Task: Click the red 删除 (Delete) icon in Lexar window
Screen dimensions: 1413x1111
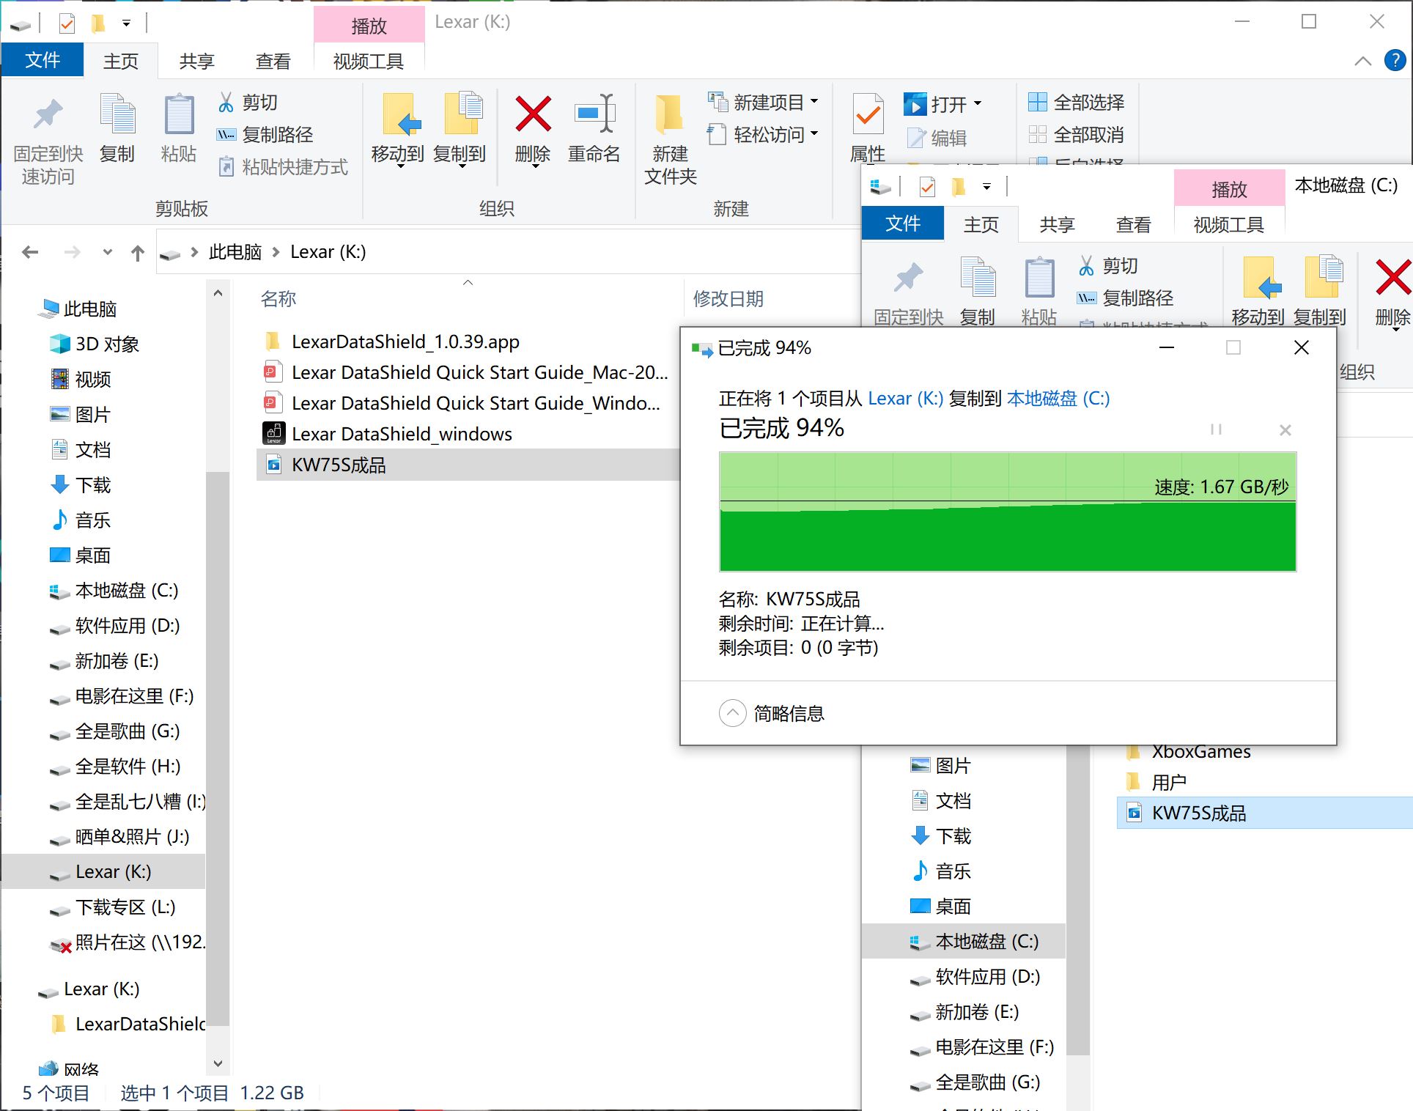Action: [x=534, y=114]
